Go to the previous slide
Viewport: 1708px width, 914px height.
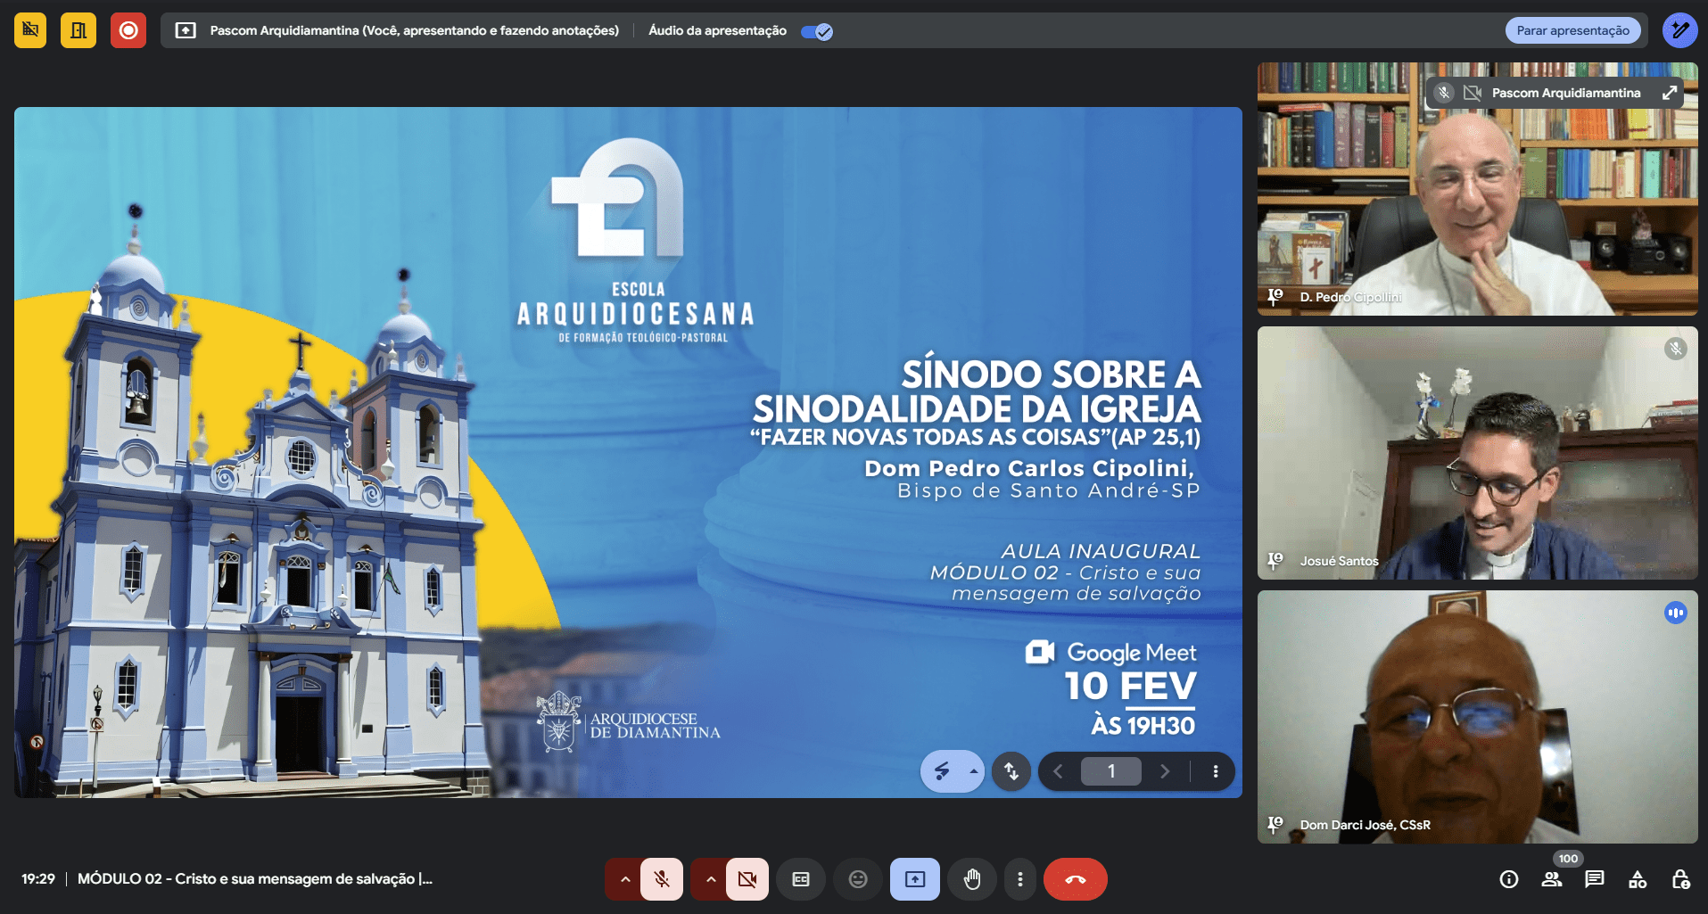(1058, 771)
